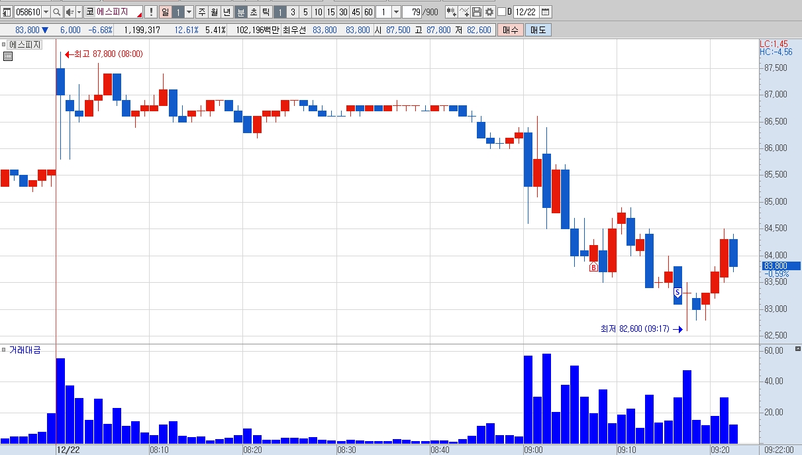Select the 60 minute interval tab

368,12
